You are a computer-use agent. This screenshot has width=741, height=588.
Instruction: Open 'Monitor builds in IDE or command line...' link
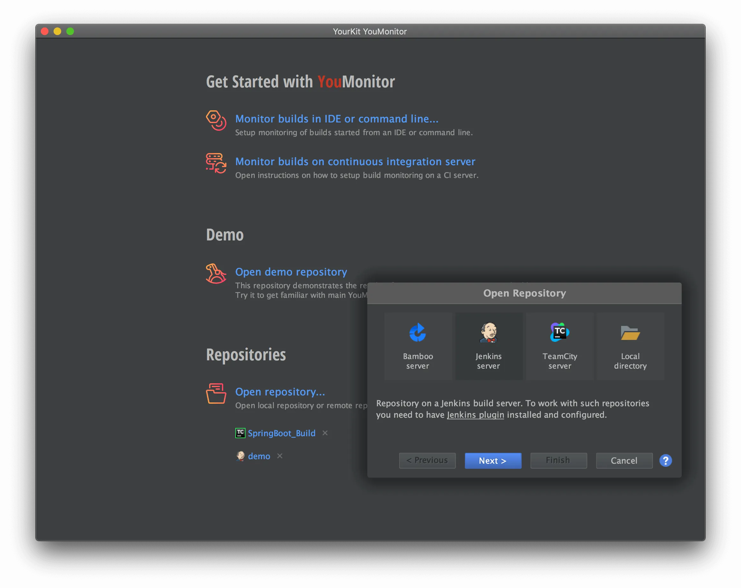(x=337, y=119)
